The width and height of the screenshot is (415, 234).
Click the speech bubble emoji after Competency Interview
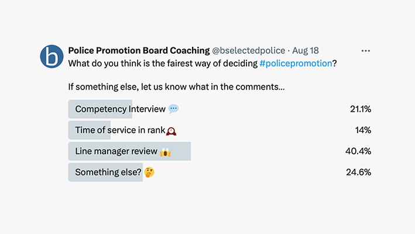click(x=173, y=109)
